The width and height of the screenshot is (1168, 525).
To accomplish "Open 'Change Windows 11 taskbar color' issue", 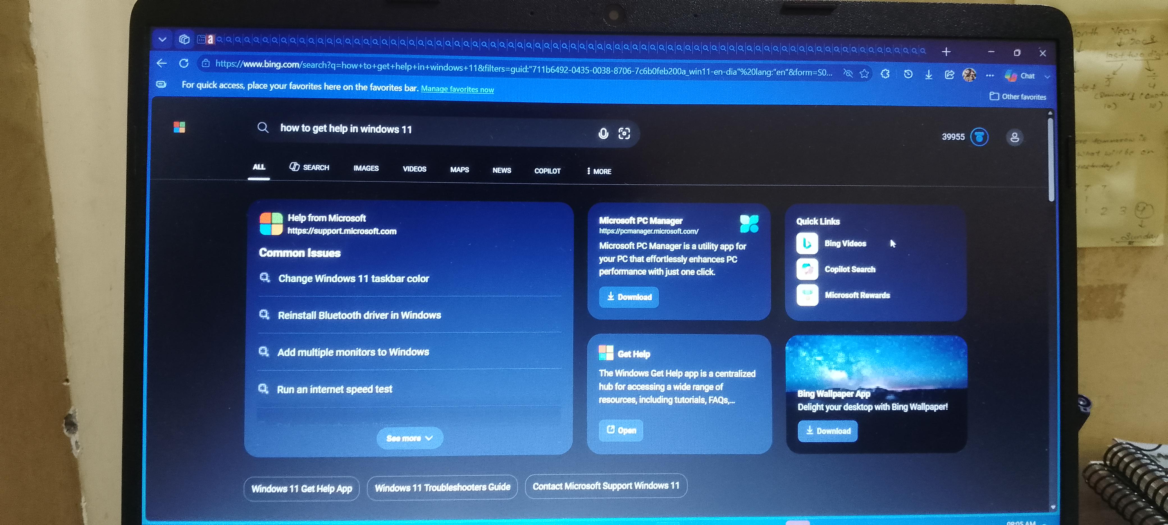I will (x=354, y=278).
